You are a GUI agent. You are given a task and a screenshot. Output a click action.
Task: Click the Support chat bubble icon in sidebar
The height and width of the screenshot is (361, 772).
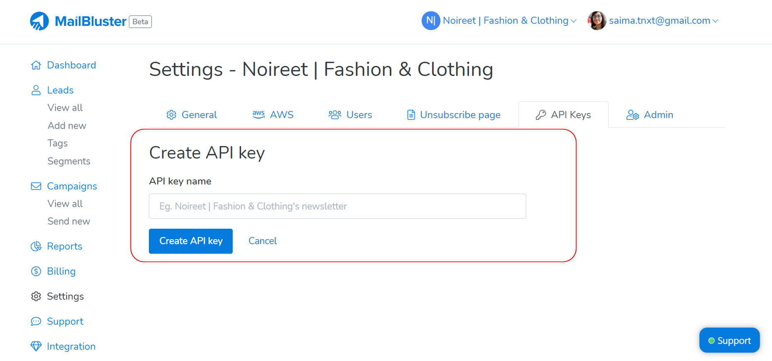pos(36,321)
